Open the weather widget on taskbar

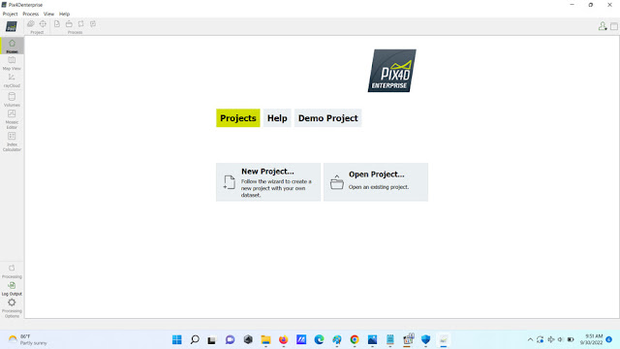tap(28, 339)
